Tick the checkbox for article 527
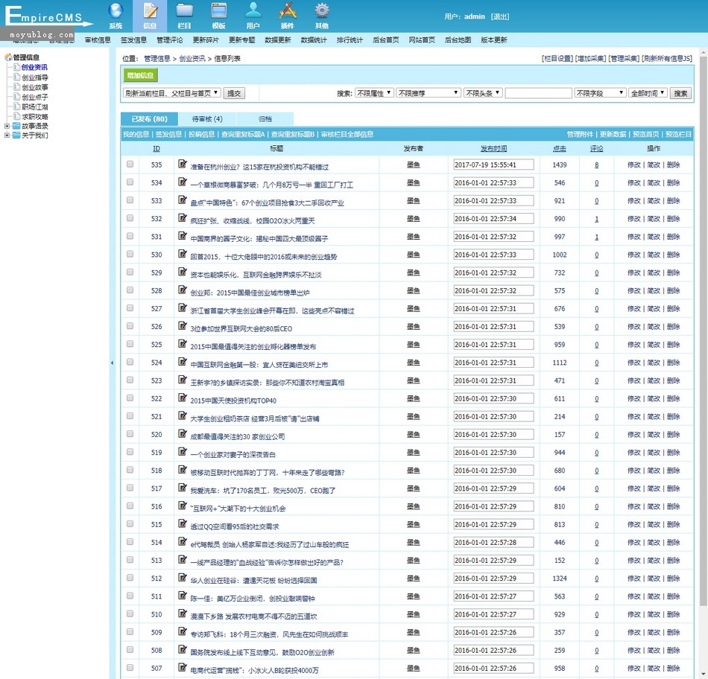 [130, 307]
